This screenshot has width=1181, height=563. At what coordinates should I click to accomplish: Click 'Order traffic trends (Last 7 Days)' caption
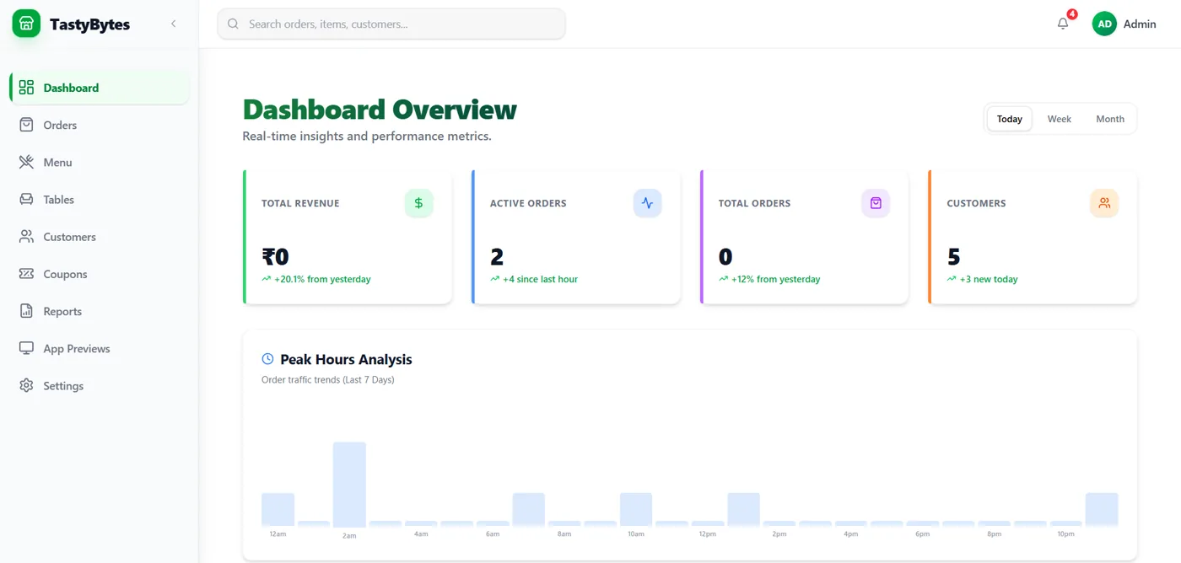(328, 380)
